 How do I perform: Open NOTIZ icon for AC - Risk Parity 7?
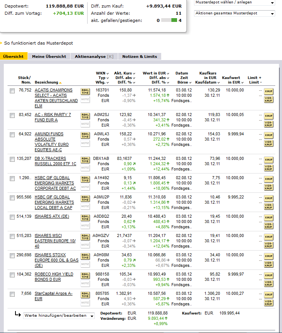[x=85, y=124]
